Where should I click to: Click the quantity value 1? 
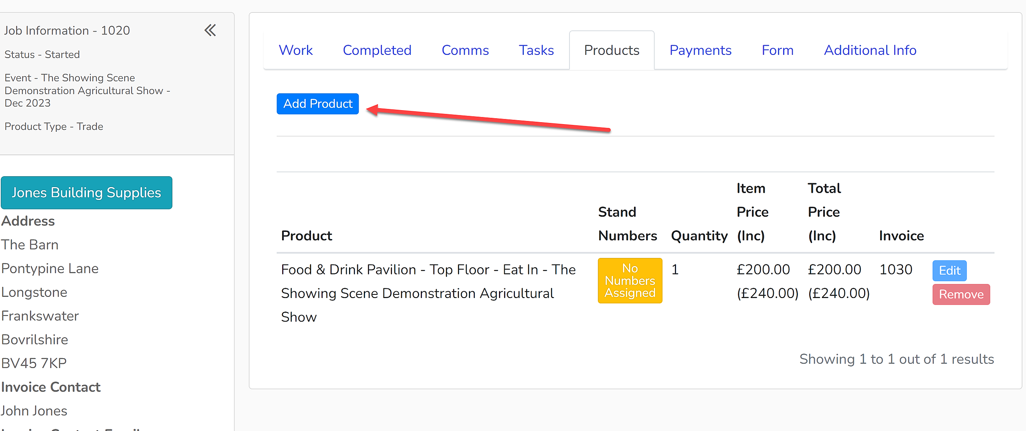[x=675, y=270]
